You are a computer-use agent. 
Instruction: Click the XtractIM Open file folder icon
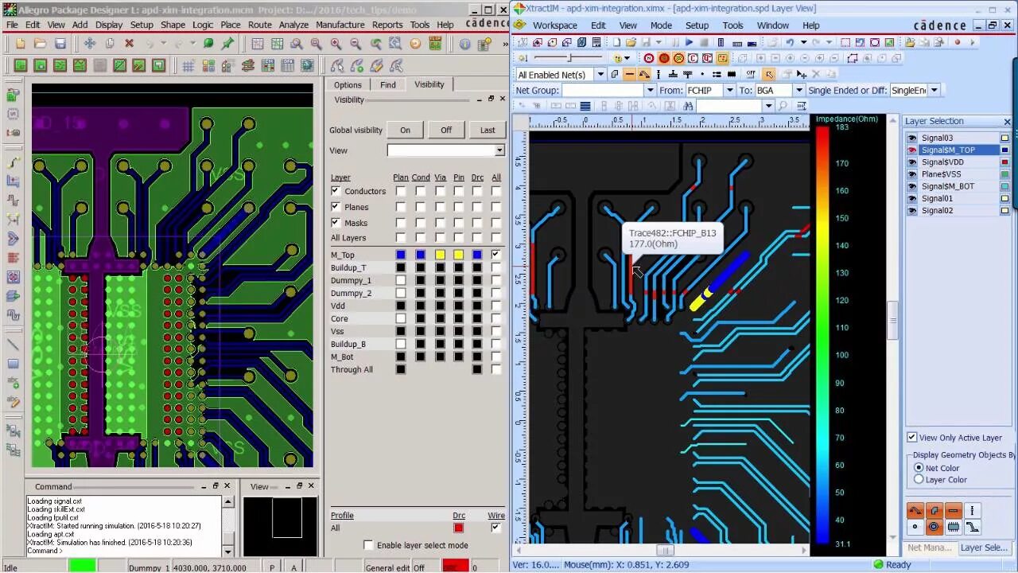click(631, 42)
